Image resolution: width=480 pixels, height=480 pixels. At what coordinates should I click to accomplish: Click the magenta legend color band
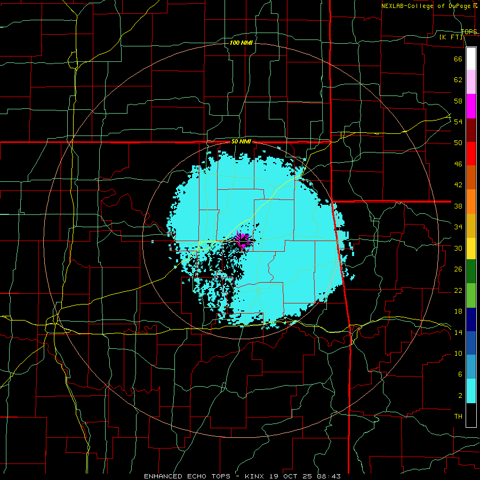(x=471, y=106)
